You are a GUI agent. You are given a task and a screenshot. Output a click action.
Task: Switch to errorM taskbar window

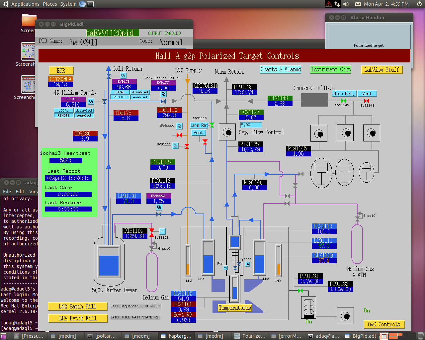(287, 336)
